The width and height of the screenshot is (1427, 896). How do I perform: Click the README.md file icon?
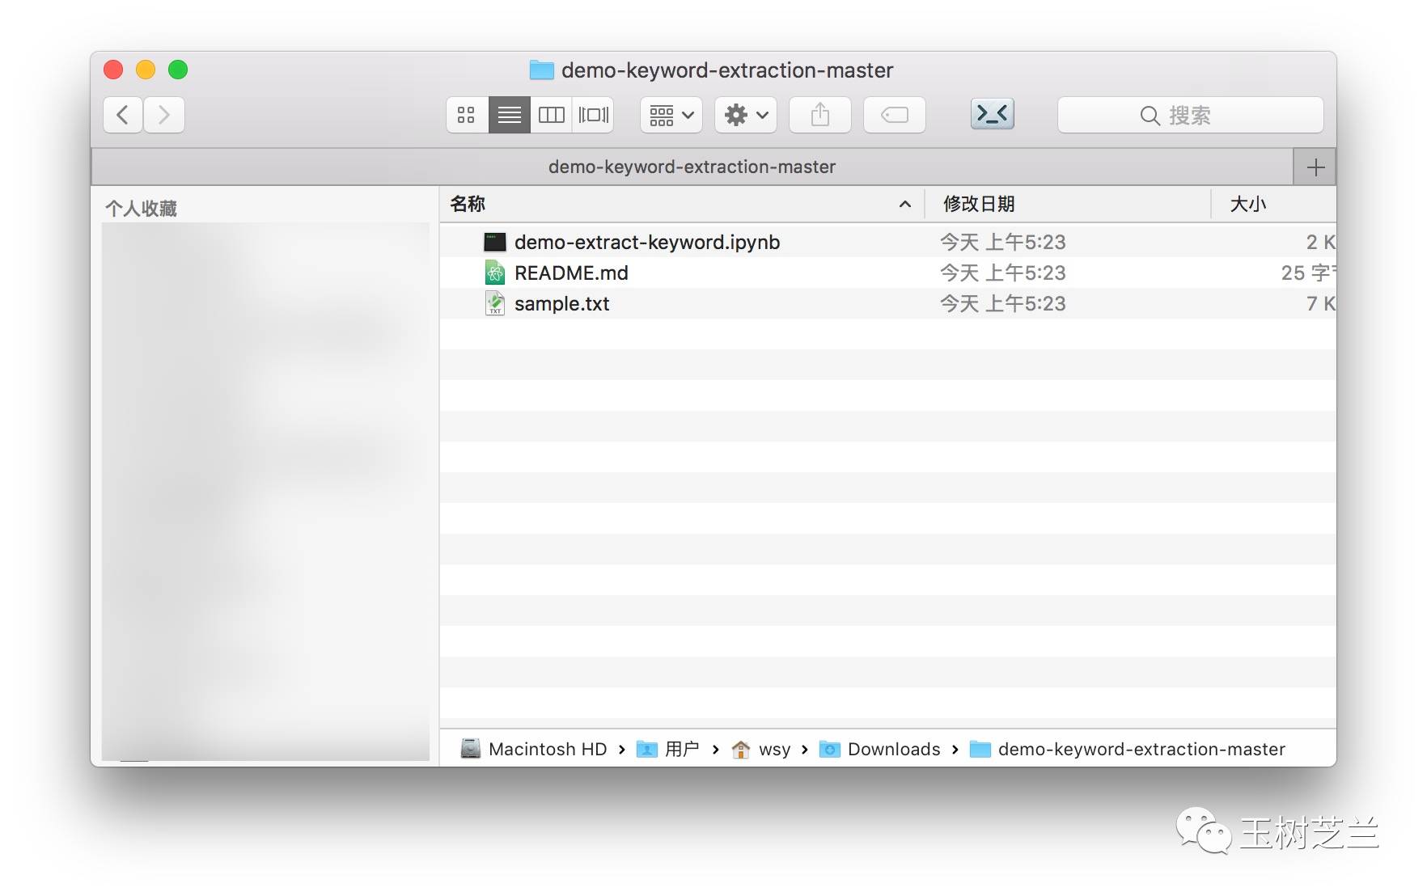point(494,273)
